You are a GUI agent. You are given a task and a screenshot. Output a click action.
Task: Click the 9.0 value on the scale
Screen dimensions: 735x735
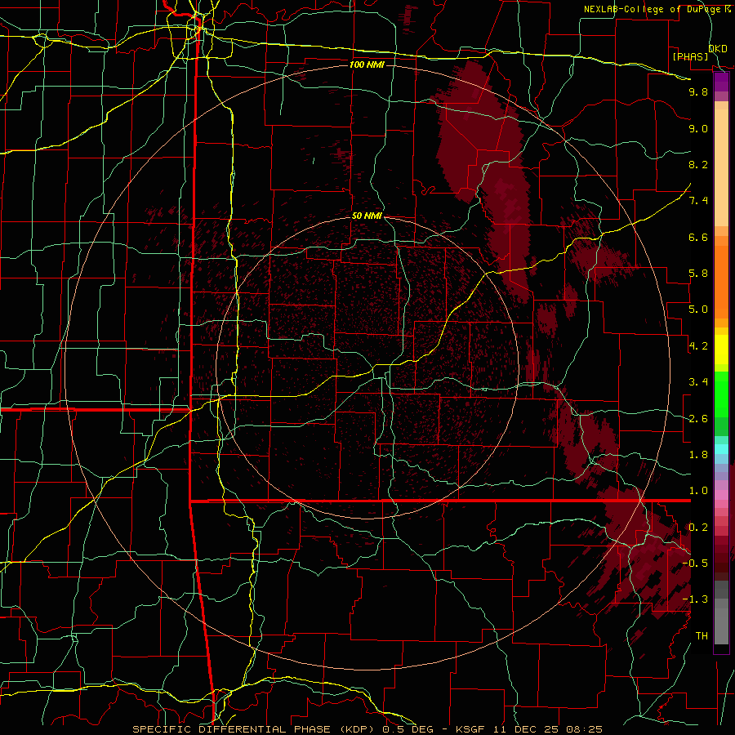coord(698,128)
